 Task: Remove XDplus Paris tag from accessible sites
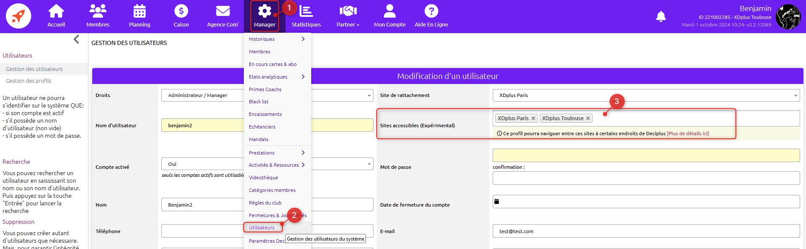(533, 118)
